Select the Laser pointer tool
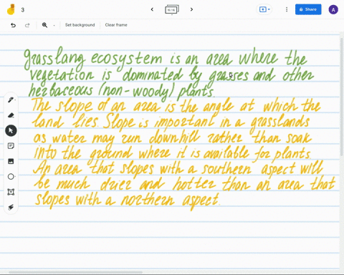The height and width of the screenshot is (275, 344). coord(11,207)
